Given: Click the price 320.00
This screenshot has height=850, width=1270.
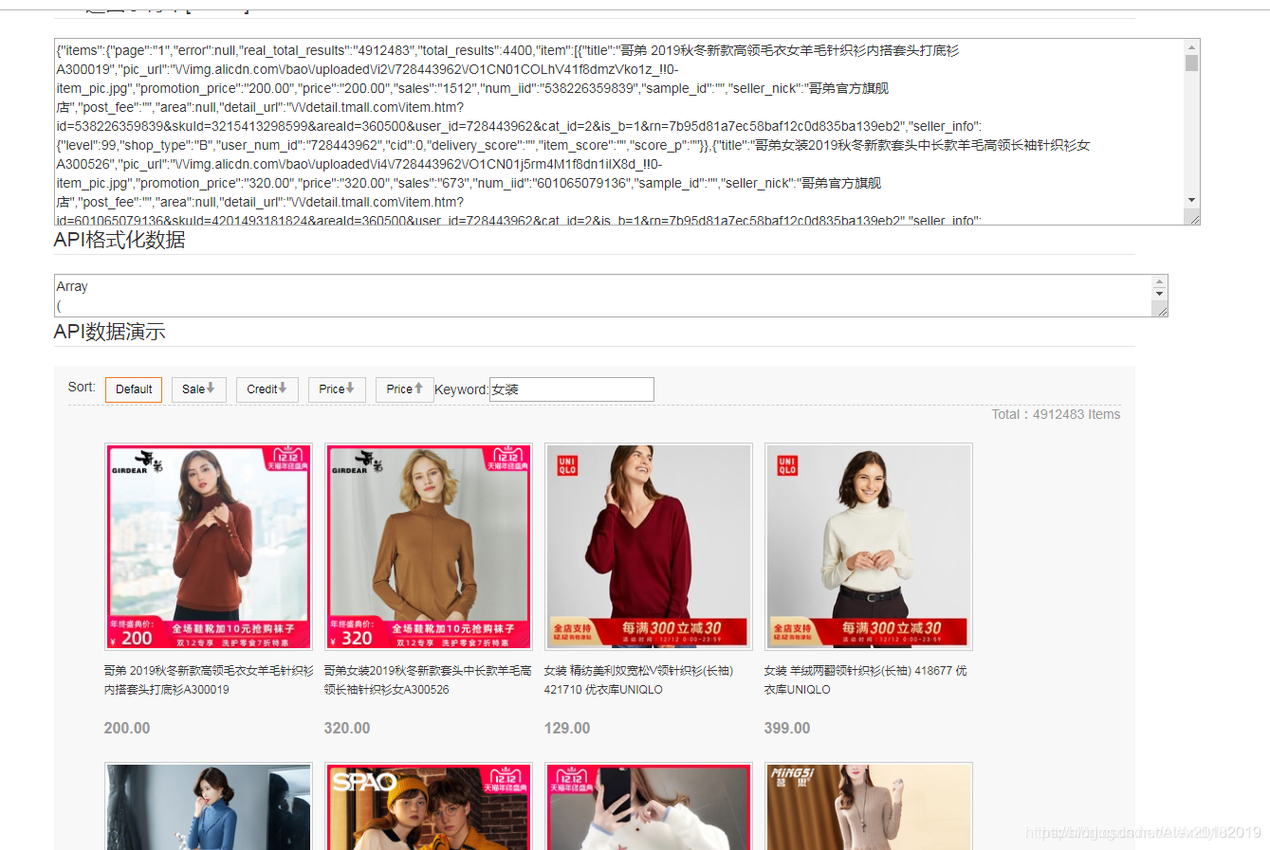Looking at the screenshot, I should click(347, 729).
